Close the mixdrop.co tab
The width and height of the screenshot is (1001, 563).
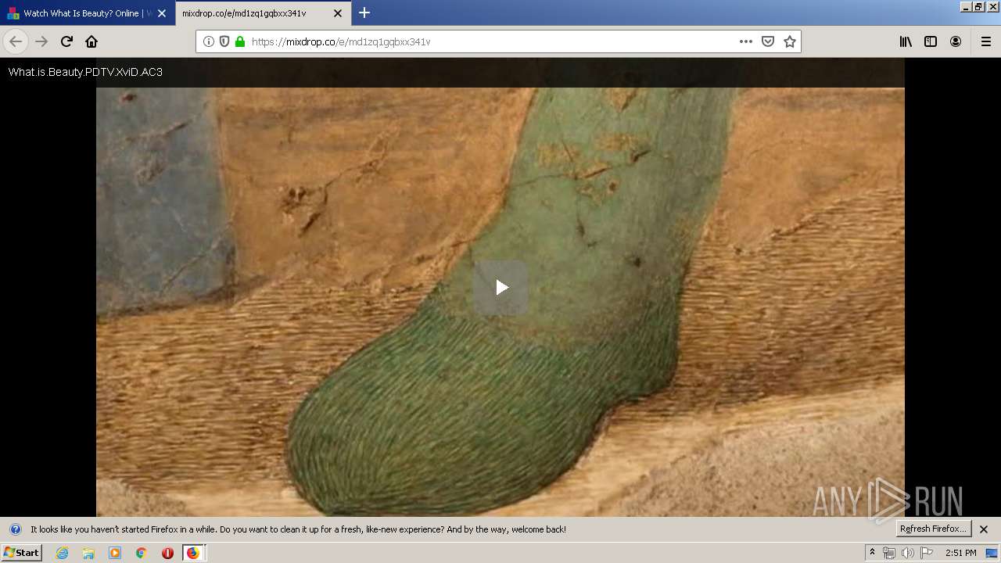pyautogui.click(x=338, y=13)
